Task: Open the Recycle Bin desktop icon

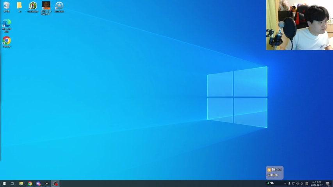Action: (6, 7)
